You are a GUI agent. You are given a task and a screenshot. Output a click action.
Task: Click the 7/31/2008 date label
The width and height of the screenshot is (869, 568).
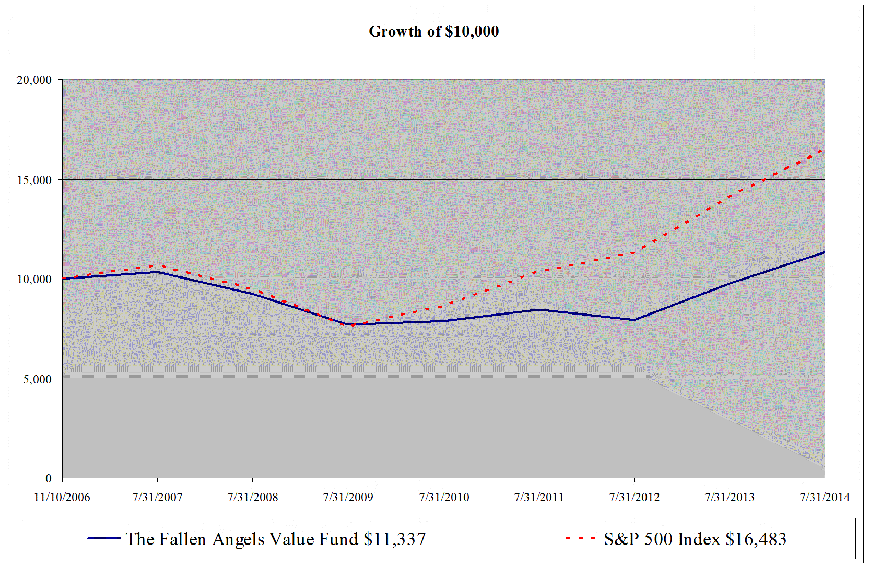coord(253,497)
